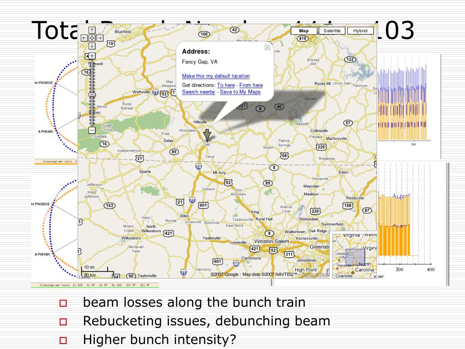Switch to Satellite view
Image resolution: width=465 pixels, height=349 pixels.
(x=332, y=30)
